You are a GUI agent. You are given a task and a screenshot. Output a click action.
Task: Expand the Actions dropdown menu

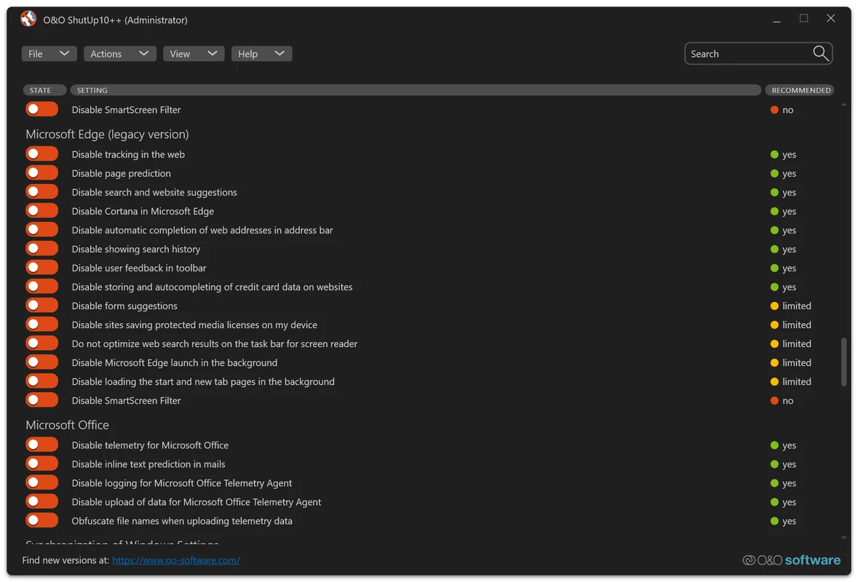120,54
